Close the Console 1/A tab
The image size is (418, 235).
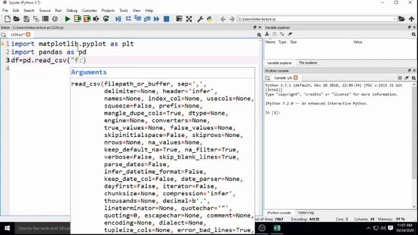point(296,78)
